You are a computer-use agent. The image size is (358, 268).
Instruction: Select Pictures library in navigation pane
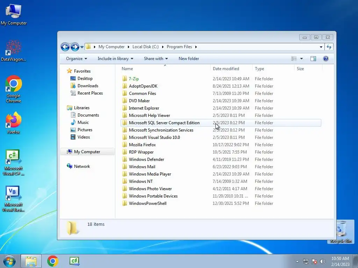[81, 130]
